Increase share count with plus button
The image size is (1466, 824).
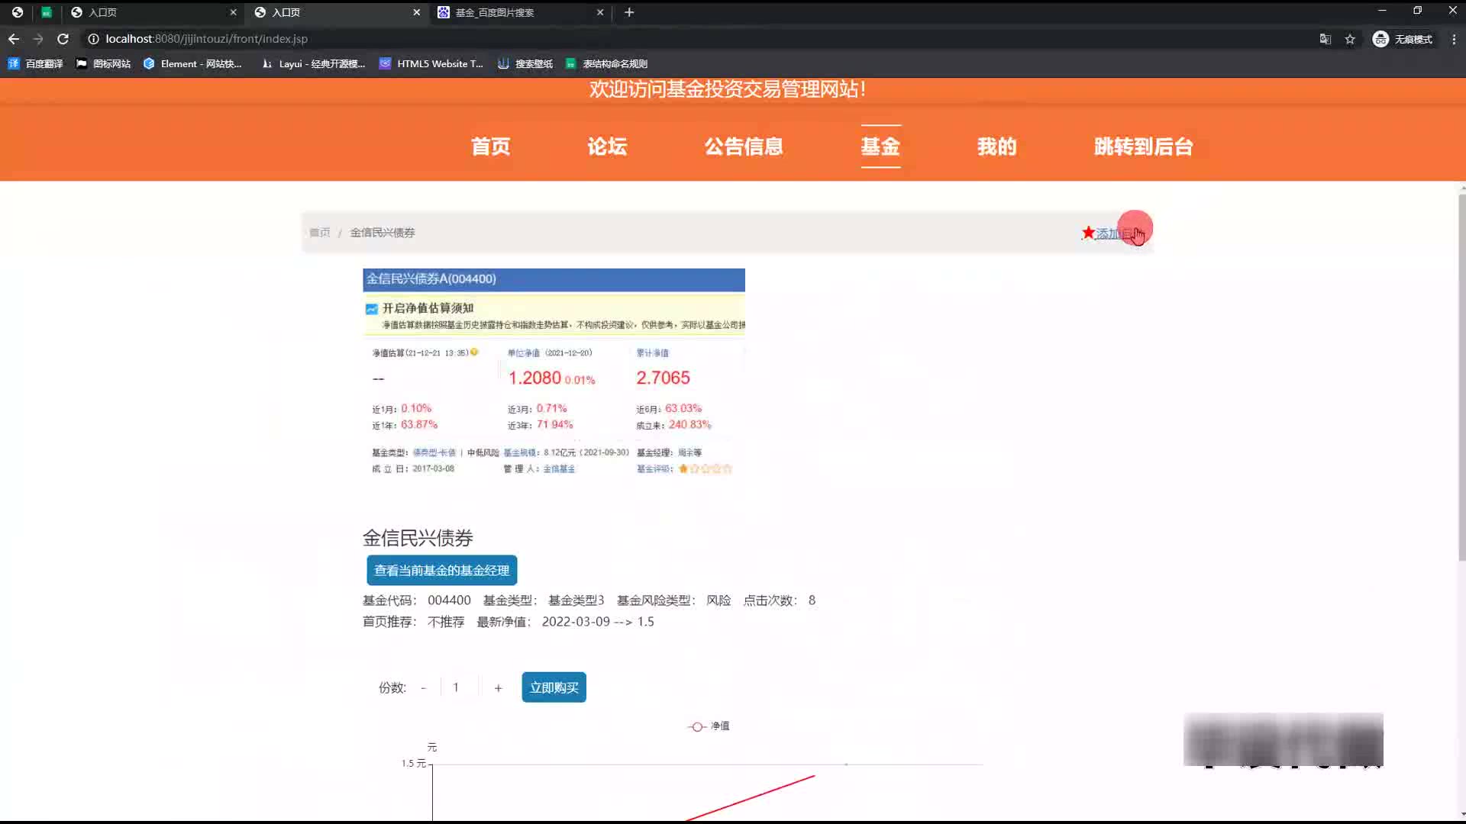pyautogui.click(x=498, y=688)
